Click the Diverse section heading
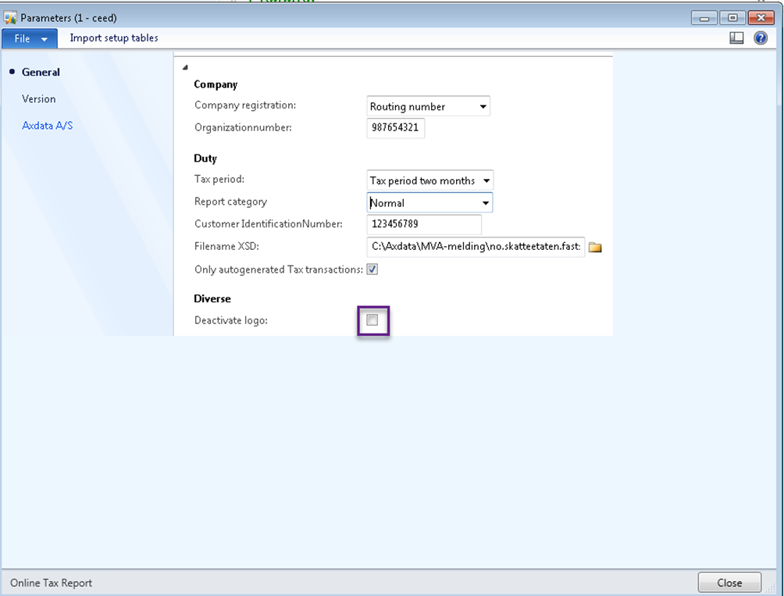 212,299
